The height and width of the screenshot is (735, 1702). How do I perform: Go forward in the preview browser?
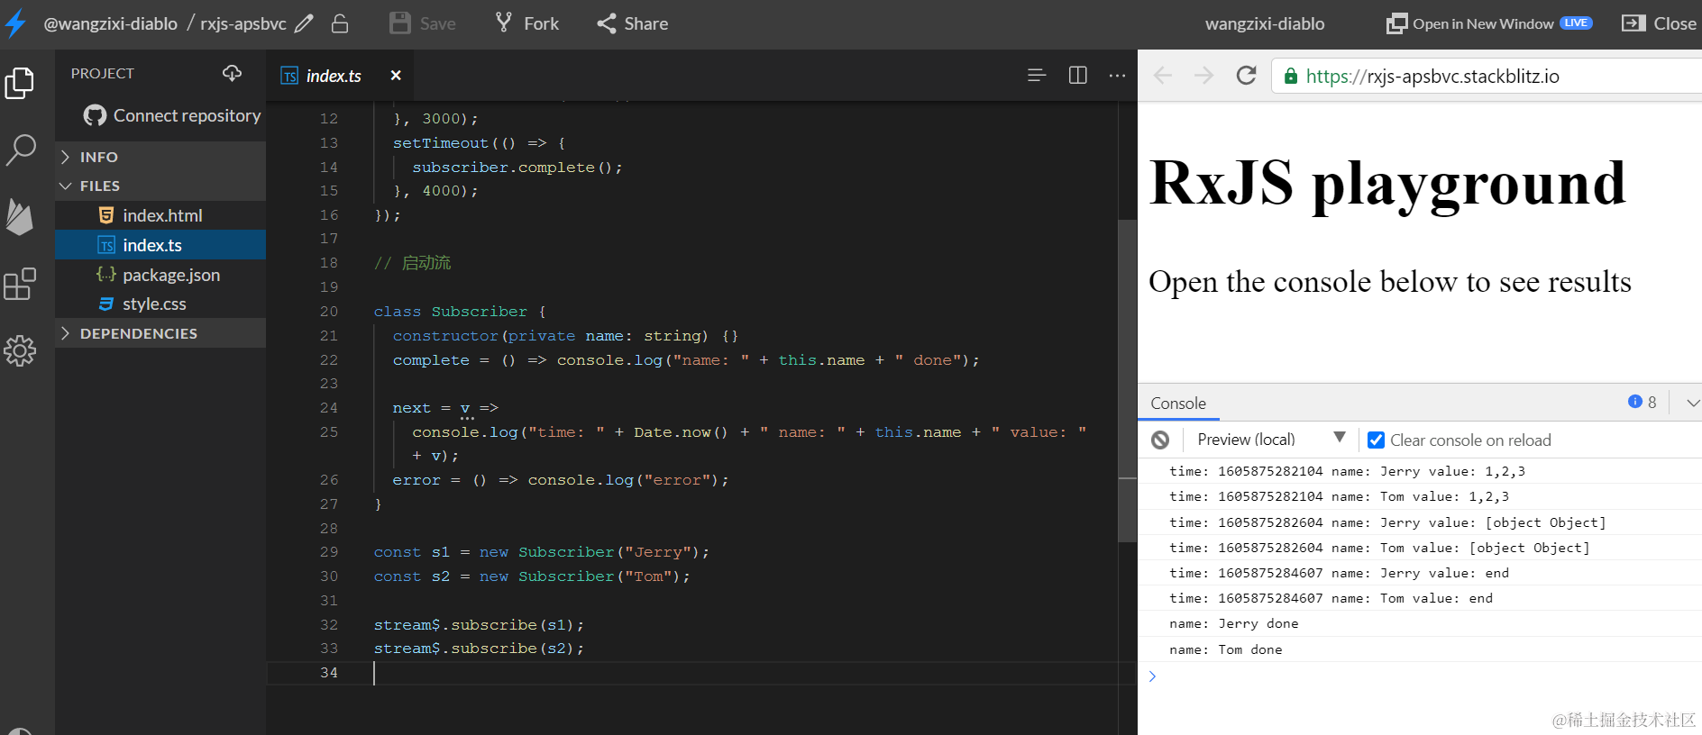pyautogui.click(x=1203, y=76)
